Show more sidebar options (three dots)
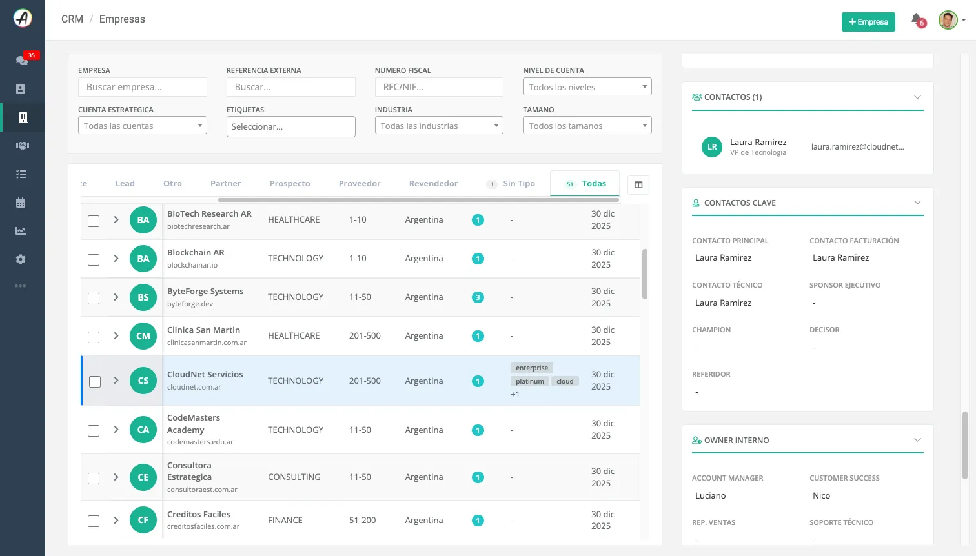Image resolution: width=976 pixels, height=556 pixels. pos(21,286)
